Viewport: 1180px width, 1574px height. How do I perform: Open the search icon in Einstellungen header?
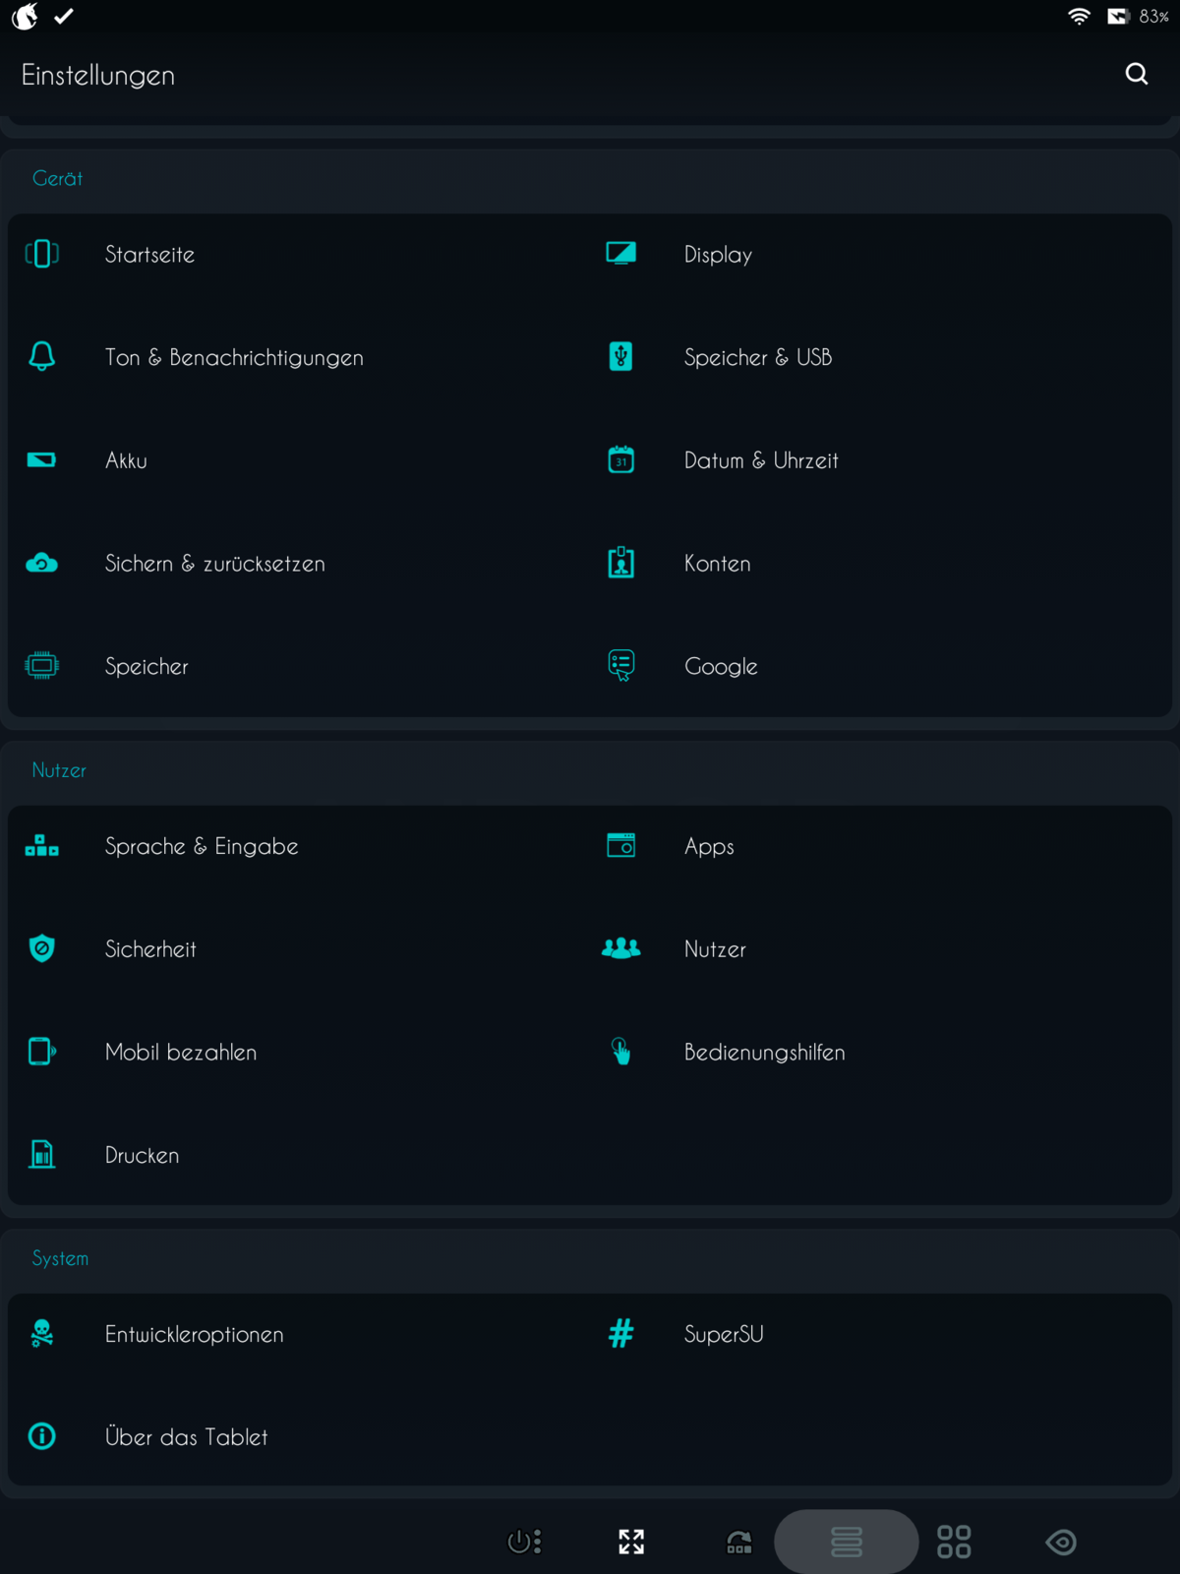point(1137,74)
